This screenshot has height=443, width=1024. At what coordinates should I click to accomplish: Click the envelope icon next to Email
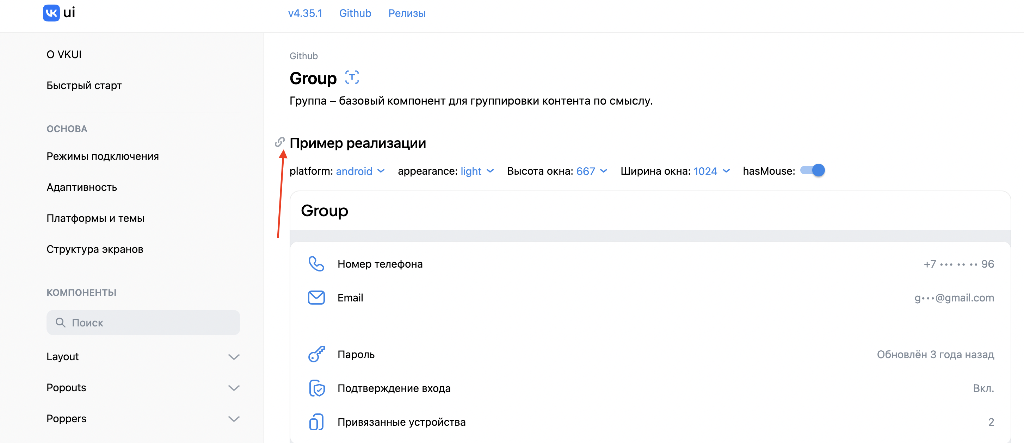(316, 298)
